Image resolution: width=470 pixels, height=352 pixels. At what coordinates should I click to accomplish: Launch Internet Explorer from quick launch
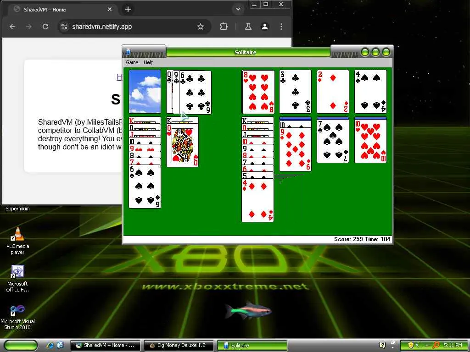tap(50, 345)
